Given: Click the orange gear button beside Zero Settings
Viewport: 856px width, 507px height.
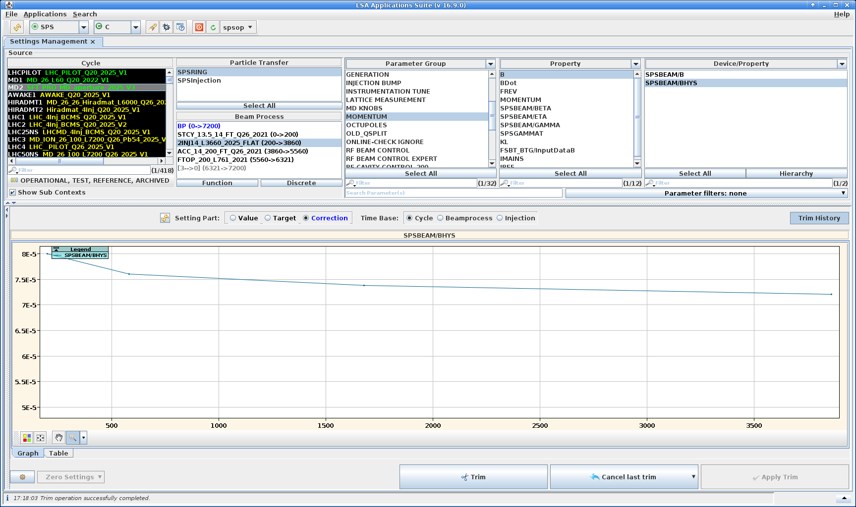Looking at the screenshot, I should (x=22, y=477).
